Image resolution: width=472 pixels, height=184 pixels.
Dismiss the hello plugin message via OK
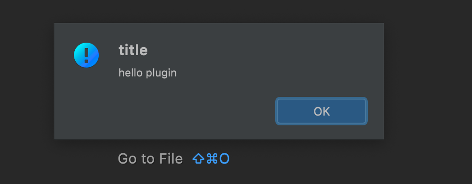point(321,111)
